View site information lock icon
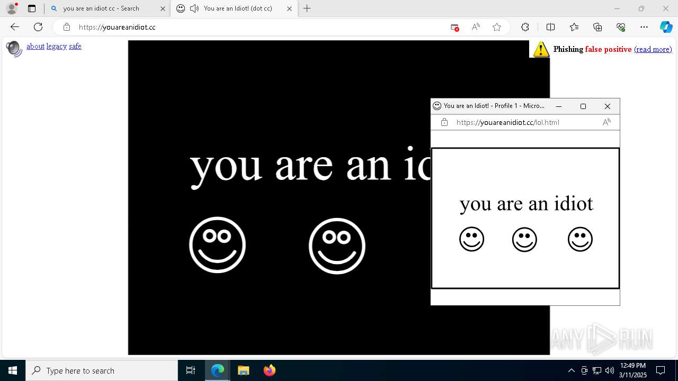This screenshot has width=678, height=381. (66, 27)
